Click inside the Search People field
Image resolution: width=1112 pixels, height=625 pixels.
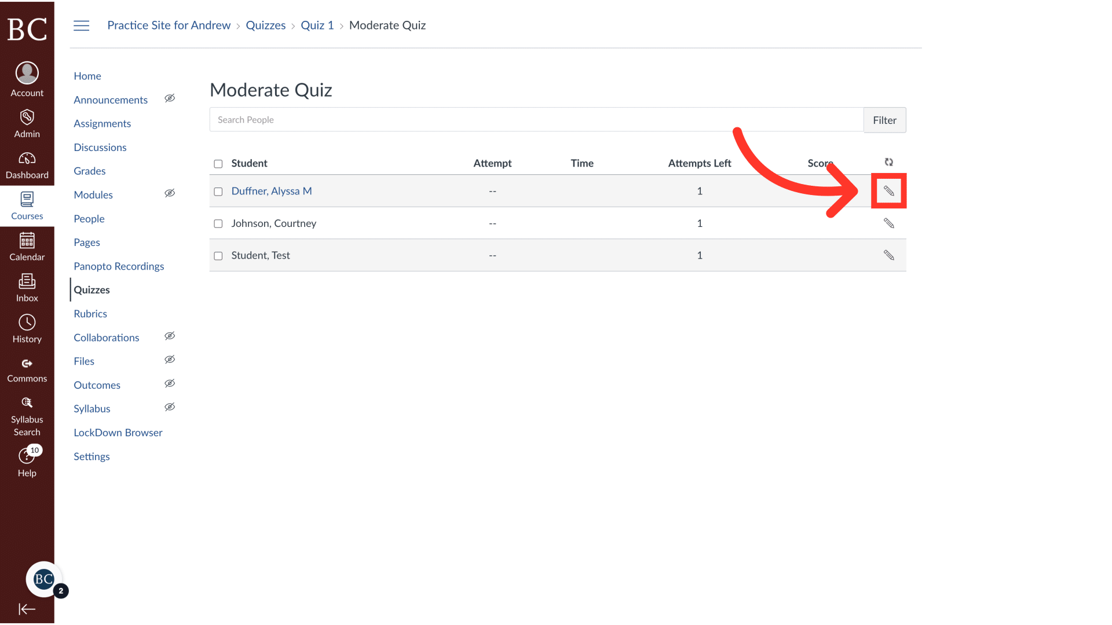tap(405, 119)
